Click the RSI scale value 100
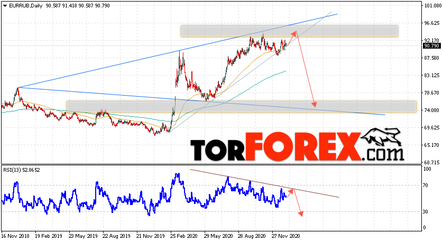This screenshot has height=242, width=443. click(428, 169)
